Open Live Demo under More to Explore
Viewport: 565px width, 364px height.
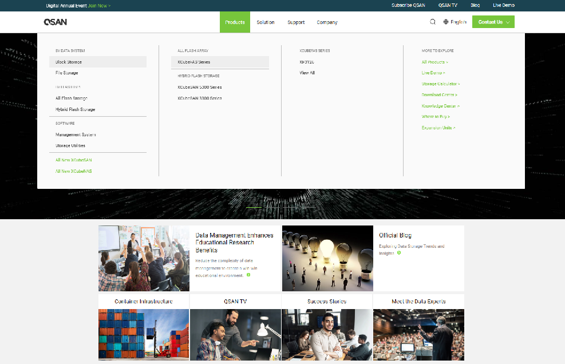433,73
